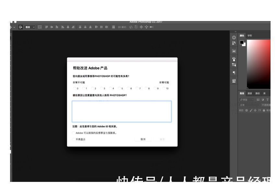Click the feedback reason text box
Screen dimensions: 277x191
click(122, 111)
